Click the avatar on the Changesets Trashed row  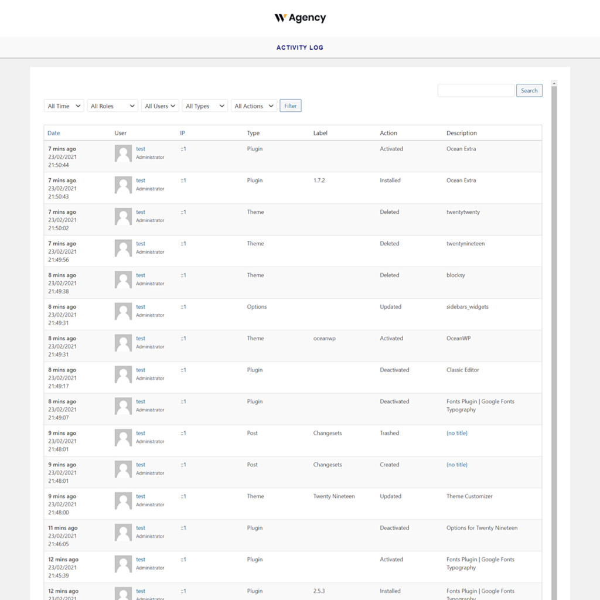click(x=122, y=437)
